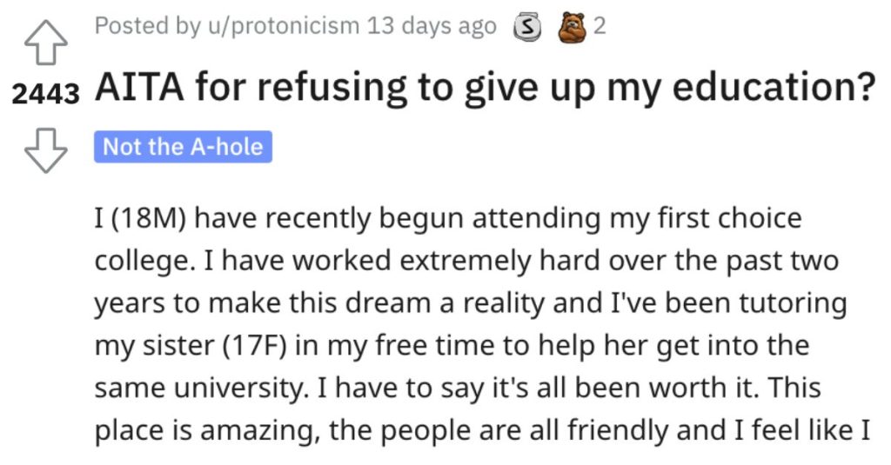The height and width of the screenshot is (465, 891).
Task: Click the bear award icon
Action: (x=571, y=27)
